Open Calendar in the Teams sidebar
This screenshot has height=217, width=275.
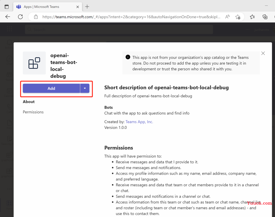[9, 92]
